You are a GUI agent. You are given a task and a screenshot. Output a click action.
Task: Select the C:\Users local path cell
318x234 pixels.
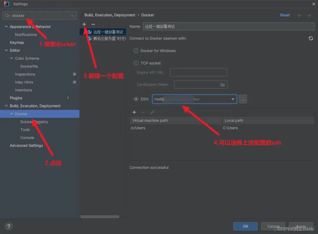(x=268, y=128)
